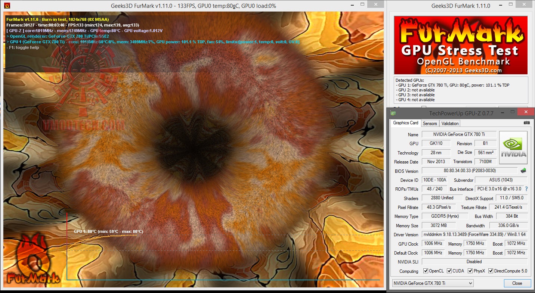Image resolution: width=535 pixels, height=293 pixels.
Task: Click the DirectX Support field
Action: (x=512, y=198)
